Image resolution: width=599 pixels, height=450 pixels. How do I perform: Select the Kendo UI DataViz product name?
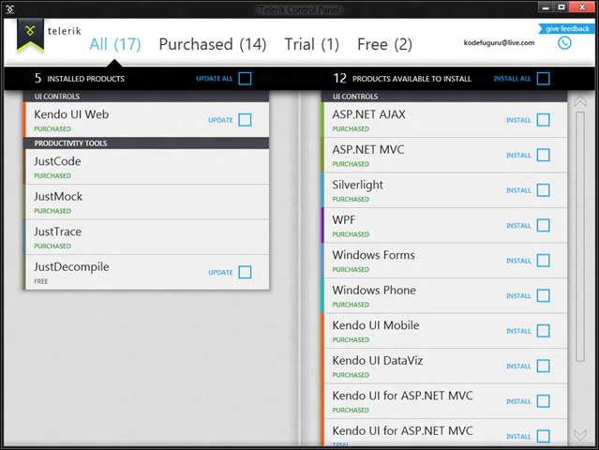point(378,360)
